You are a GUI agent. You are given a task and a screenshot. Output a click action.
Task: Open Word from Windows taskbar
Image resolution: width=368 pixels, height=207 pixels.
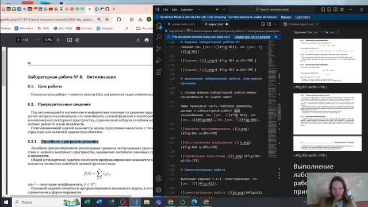[x=99, y=202]
